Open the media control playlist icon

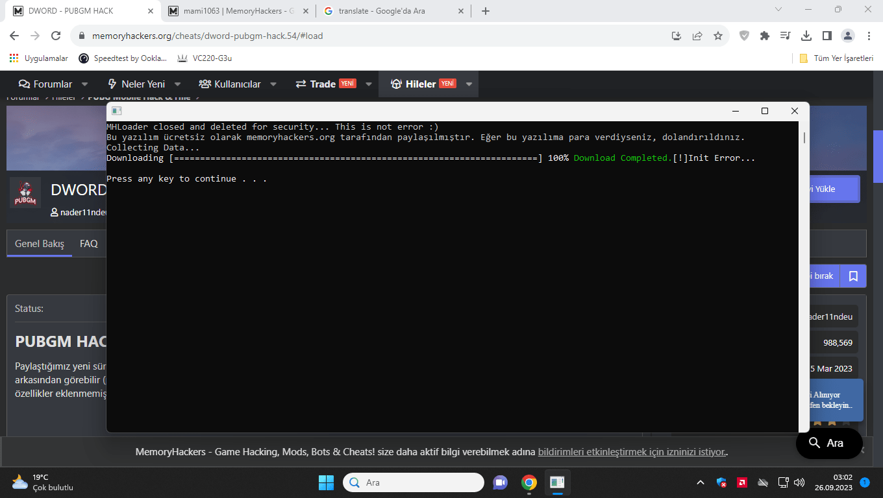click(x=786, y=36)
